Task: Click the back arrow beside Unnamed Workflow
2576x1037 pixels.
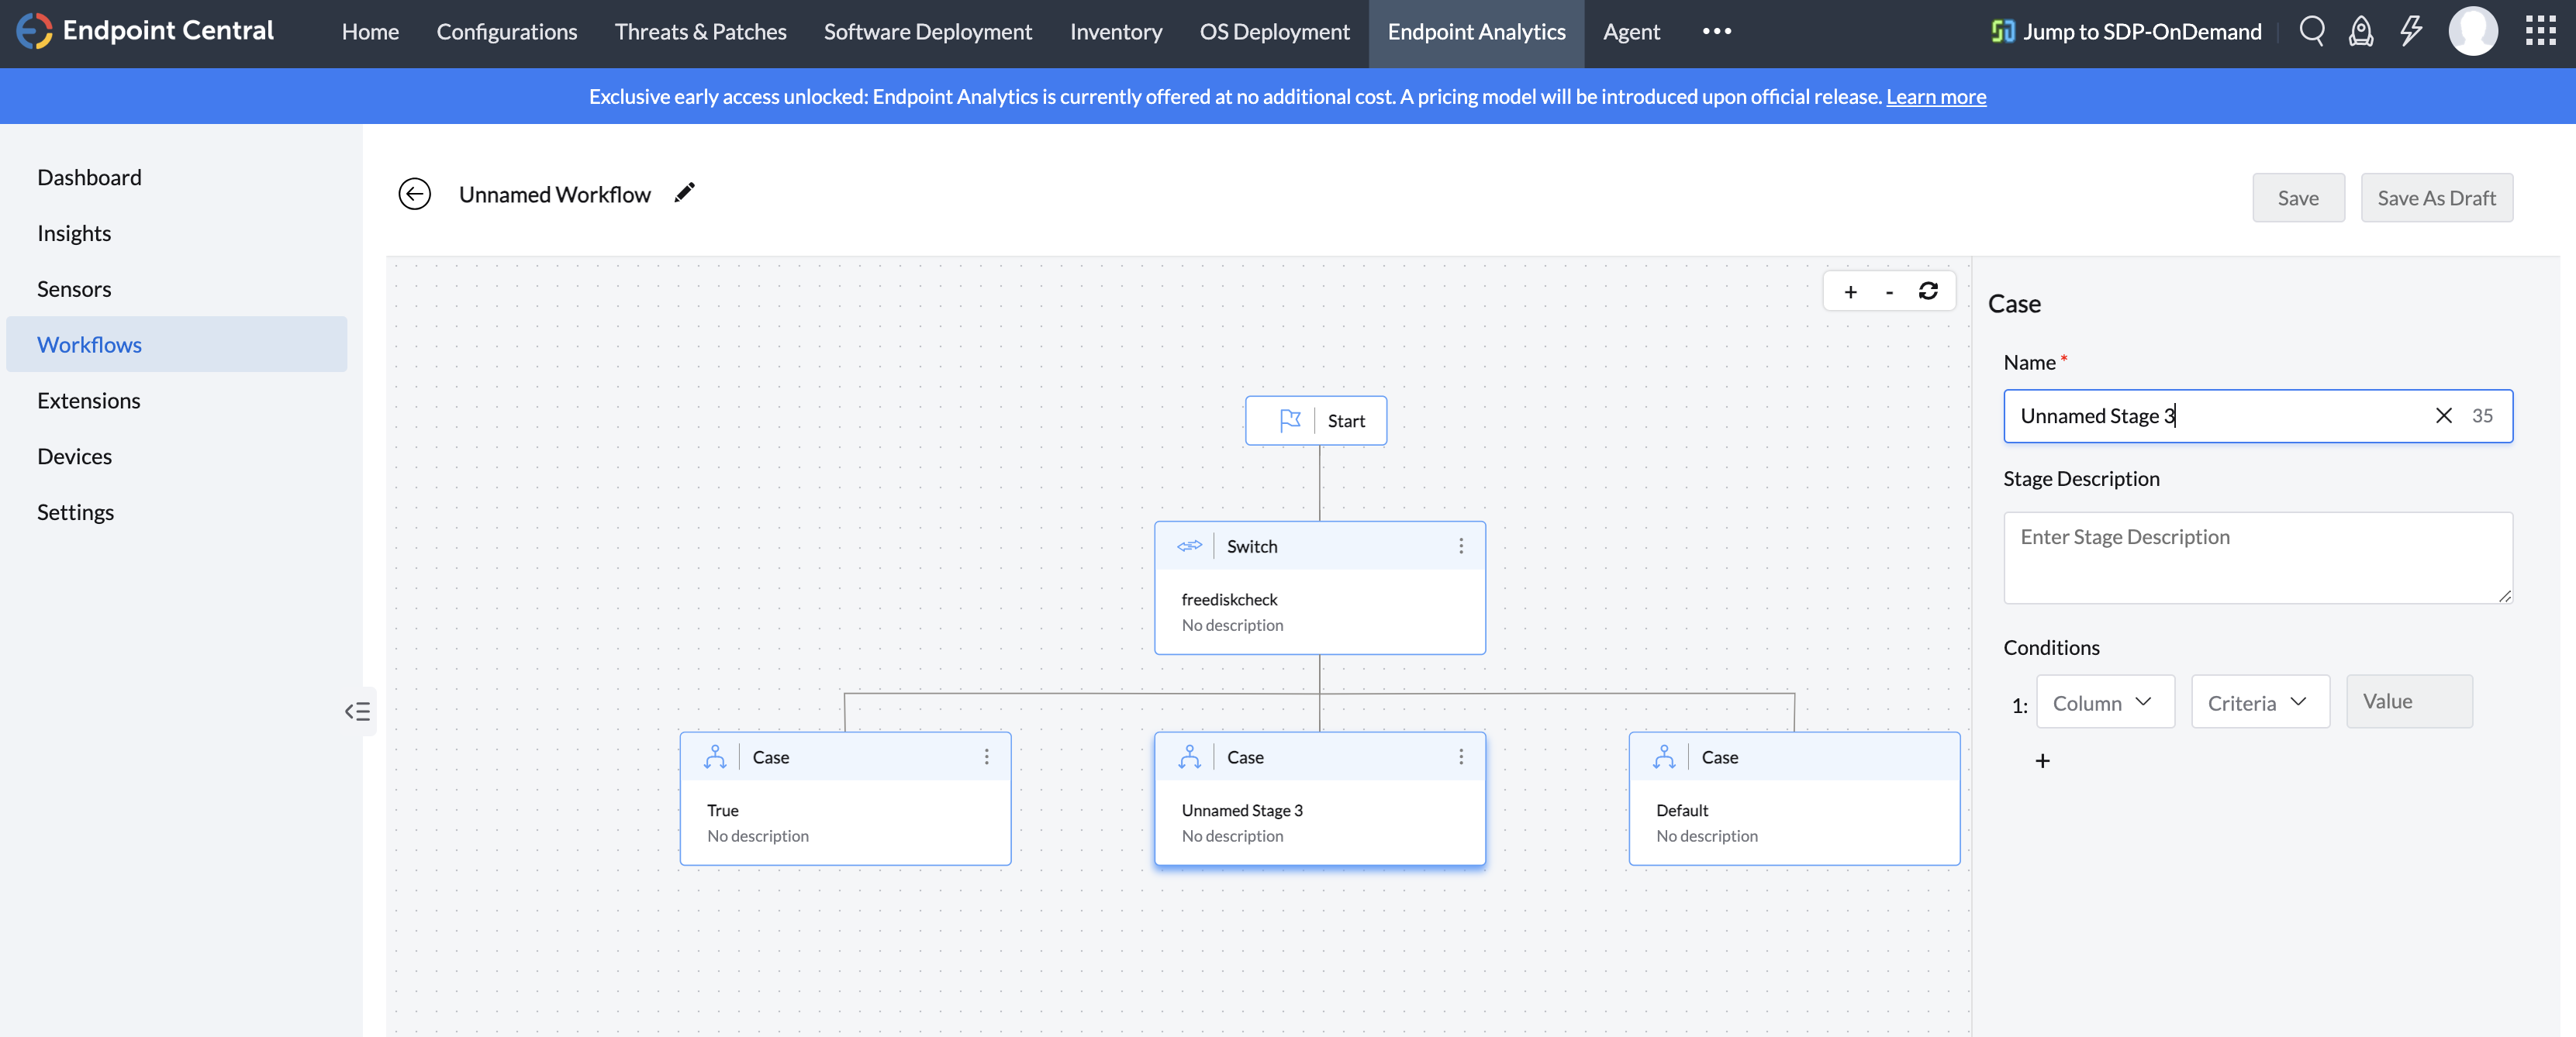Action: (414, 194)
